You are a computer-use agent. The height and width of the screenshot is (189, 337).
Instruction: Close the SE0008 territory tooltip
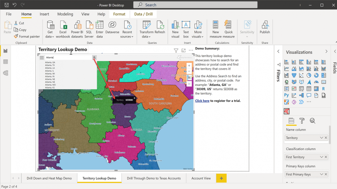click(134, 98)
